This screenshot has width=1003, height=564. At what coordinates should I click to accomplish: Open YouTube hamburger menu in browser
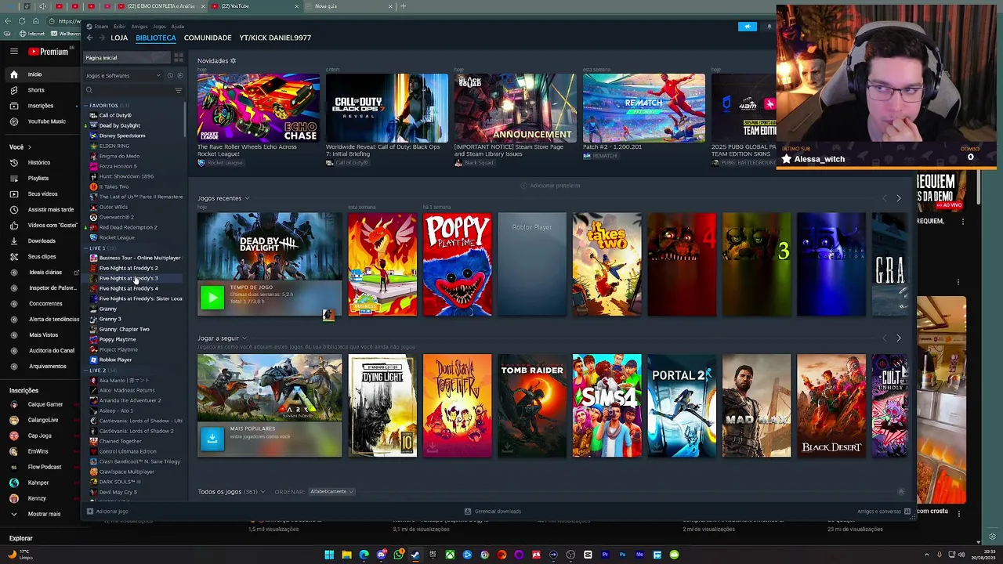click(13, 52)
